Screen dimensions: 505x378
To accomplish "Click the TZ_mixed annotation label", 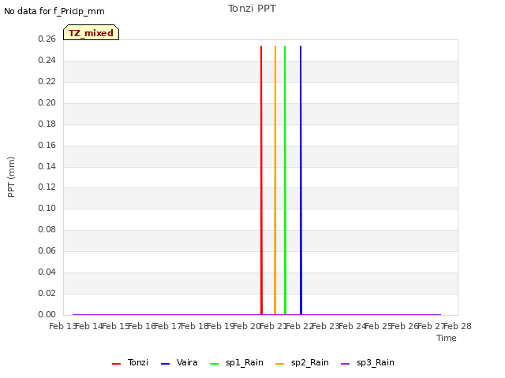I will pos(92,32).
